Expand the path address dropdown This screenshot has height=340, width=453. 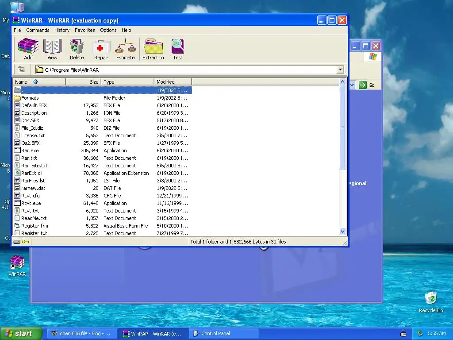point(340,70)
